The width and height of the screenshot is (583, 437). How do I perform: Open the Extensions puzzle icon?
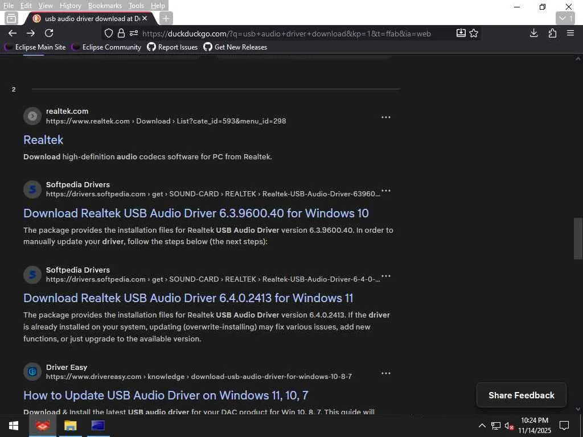(552, 34)
